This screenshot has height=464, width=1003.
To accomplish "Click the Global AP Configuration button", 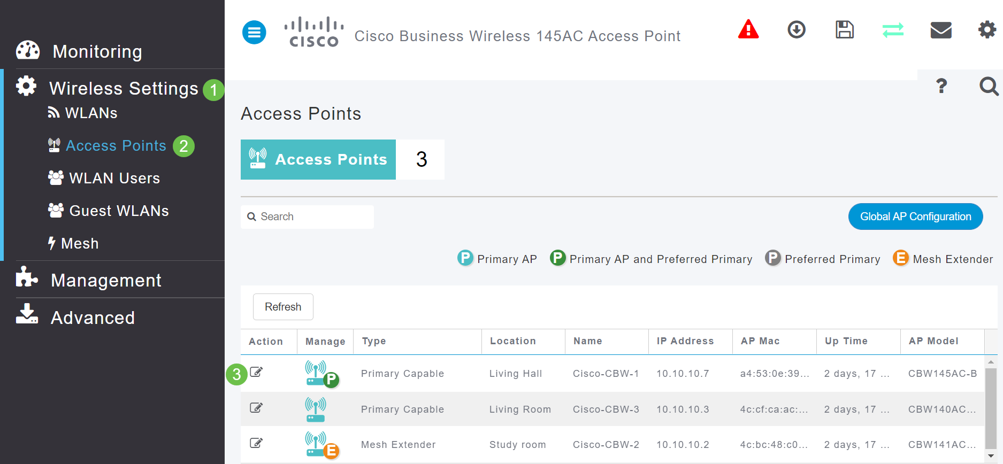I will click(x=915, y=216).
